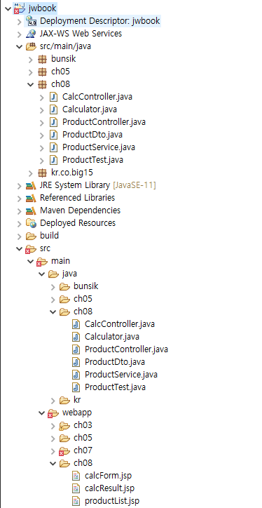Expand the Deployment Descriptor node
The height and width of the screenshot is (508, 262).
19,21
